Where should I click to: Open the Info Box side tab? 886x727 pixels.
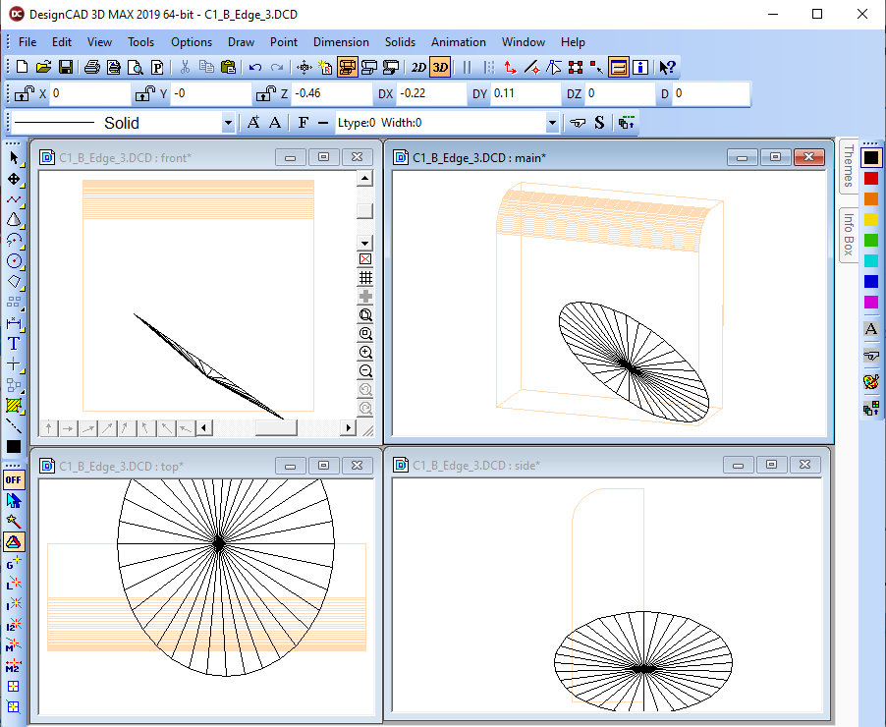point(849,235)
